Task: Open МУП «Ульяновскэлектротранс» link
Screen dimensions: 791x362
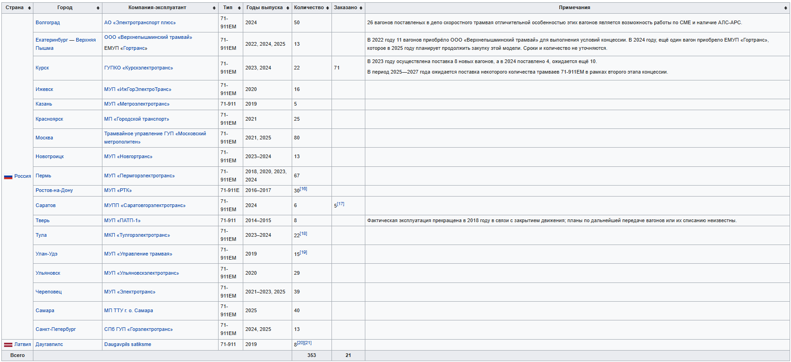Action: click(x=142, y=273)
